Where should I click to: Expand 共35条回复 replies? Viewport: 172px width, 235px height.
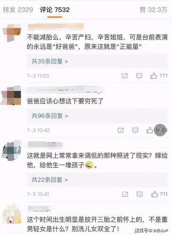(50, 61)
